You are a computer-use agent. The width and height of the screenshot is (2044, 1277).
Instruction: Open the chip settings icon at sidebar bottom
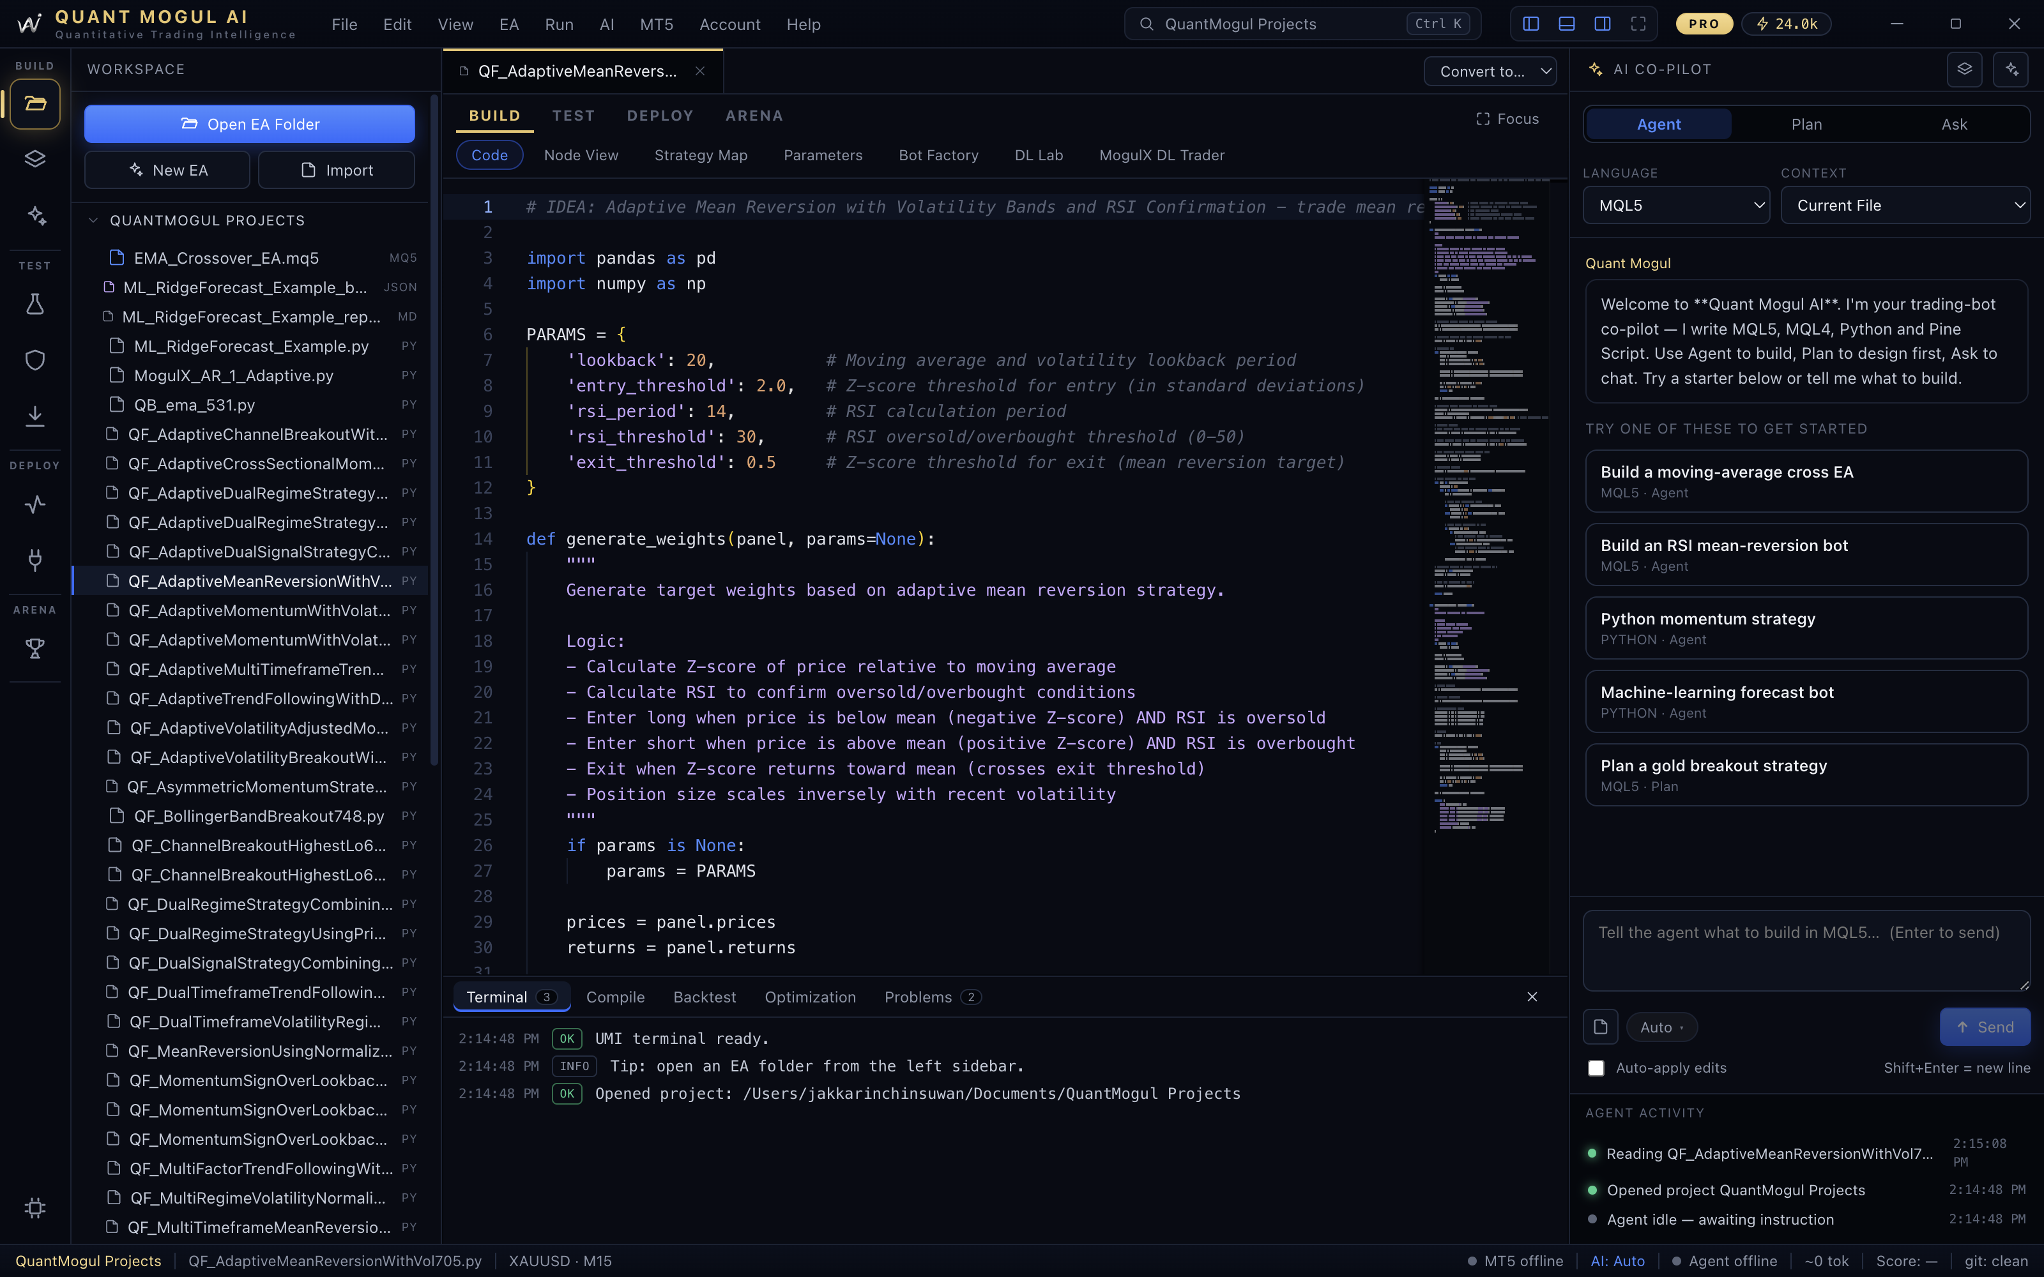point(34,1208)
